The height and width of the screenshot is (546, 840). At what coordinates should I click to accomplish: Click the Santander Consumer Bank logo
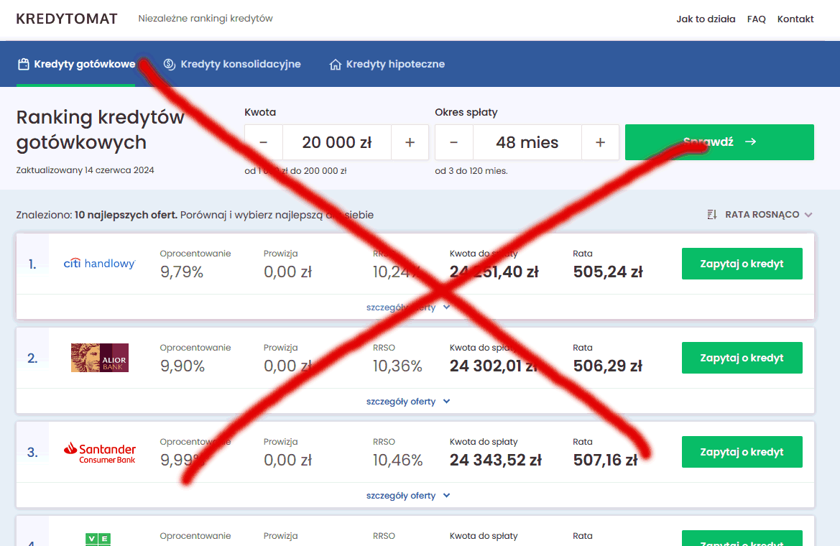click(99, 452)
